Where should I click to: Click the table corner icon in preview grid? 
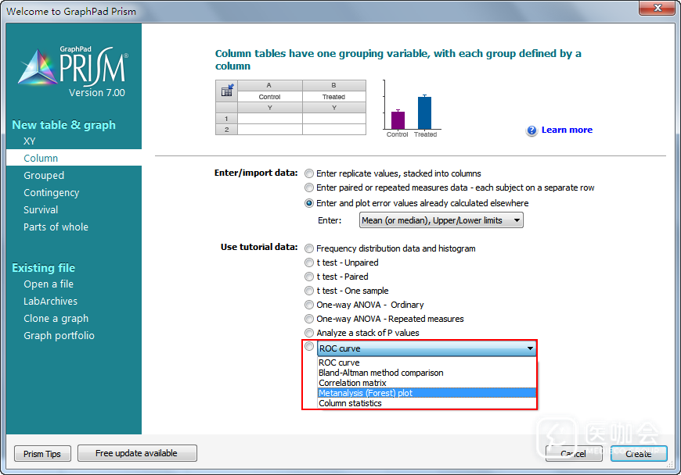point(227,91)
